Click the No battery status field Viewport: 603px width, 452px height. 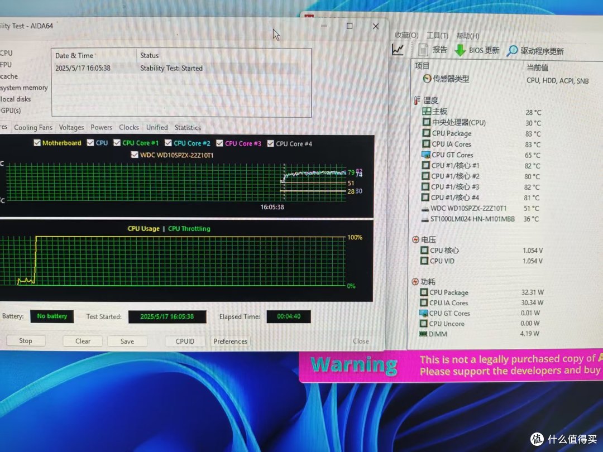52,316
